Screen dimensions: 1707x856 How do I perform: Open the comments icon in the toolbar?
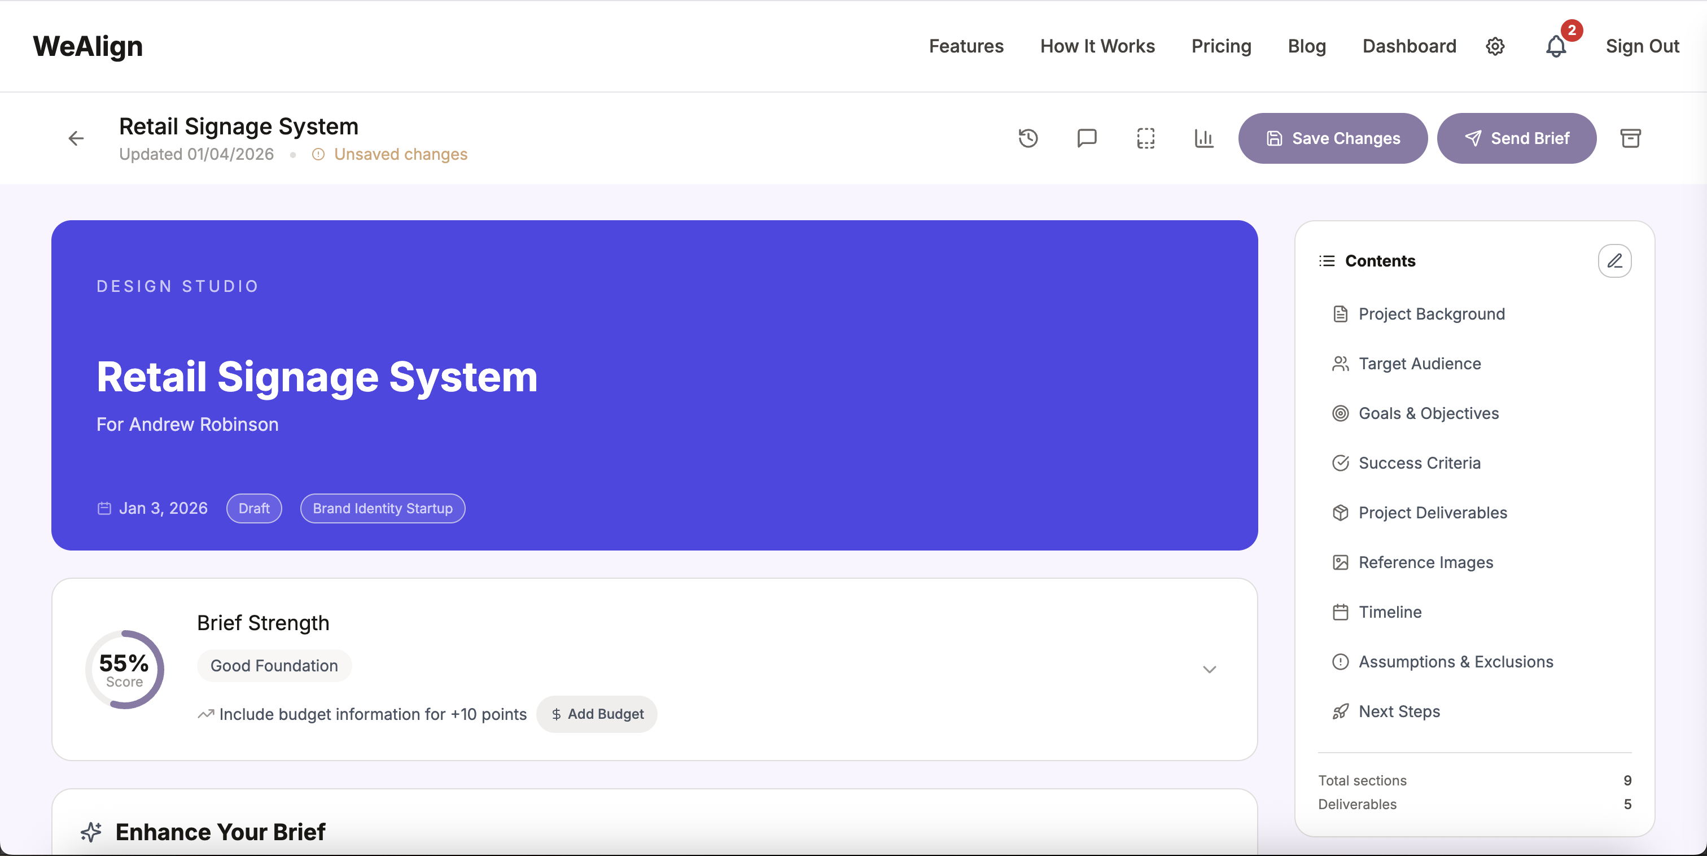click(x=1087, y=138)
